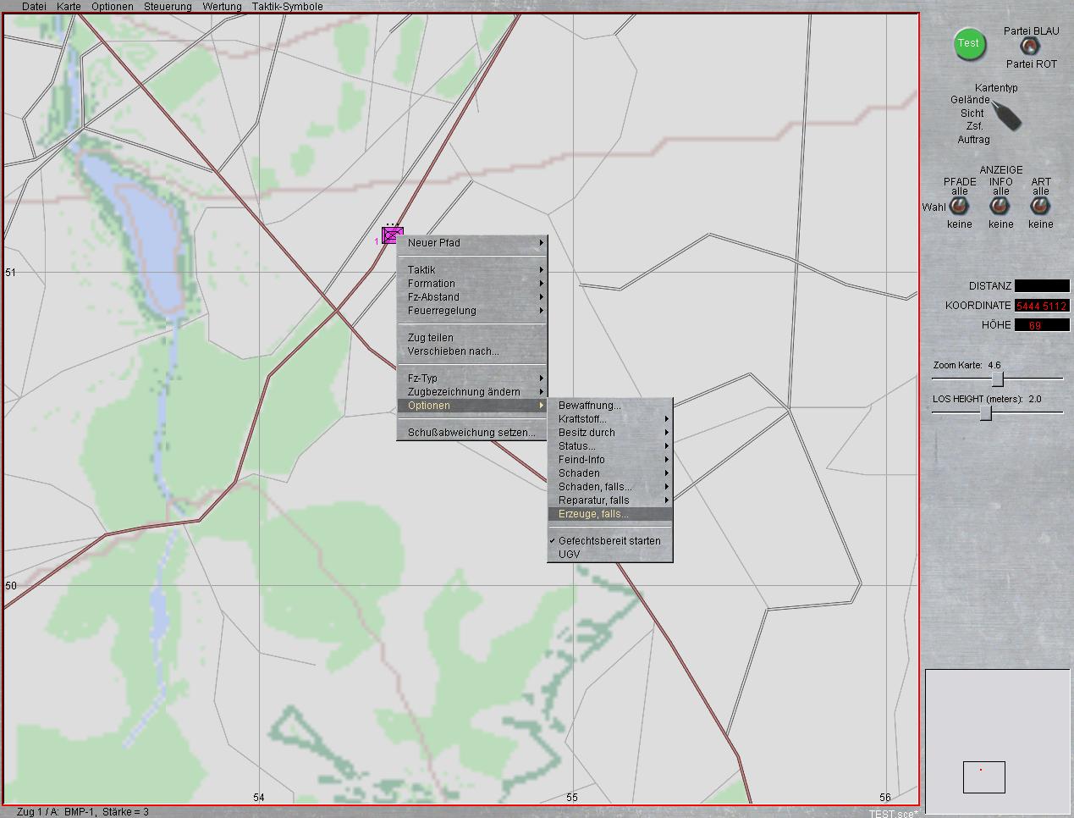
Task: Click the KOORDINATE readout field
Action: coord(1042,306)
